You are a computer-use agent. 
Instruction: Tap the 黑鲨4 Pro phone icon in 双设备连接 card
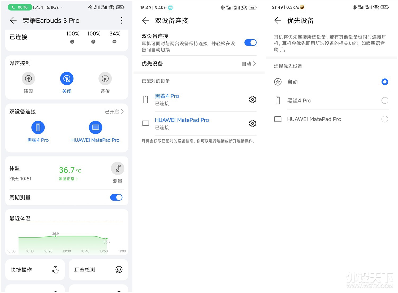[38, 127]
